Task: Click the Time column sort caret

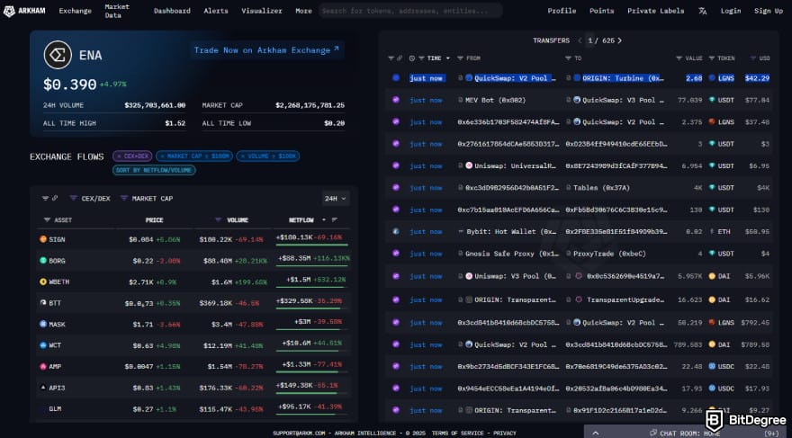Action: (x=447, y=58)
